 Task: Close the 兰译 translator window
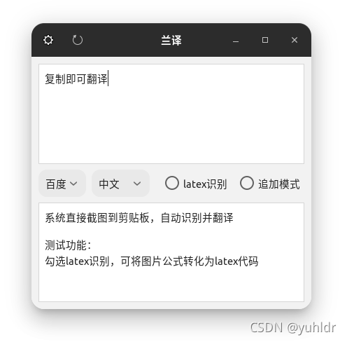tap(295, 40)
